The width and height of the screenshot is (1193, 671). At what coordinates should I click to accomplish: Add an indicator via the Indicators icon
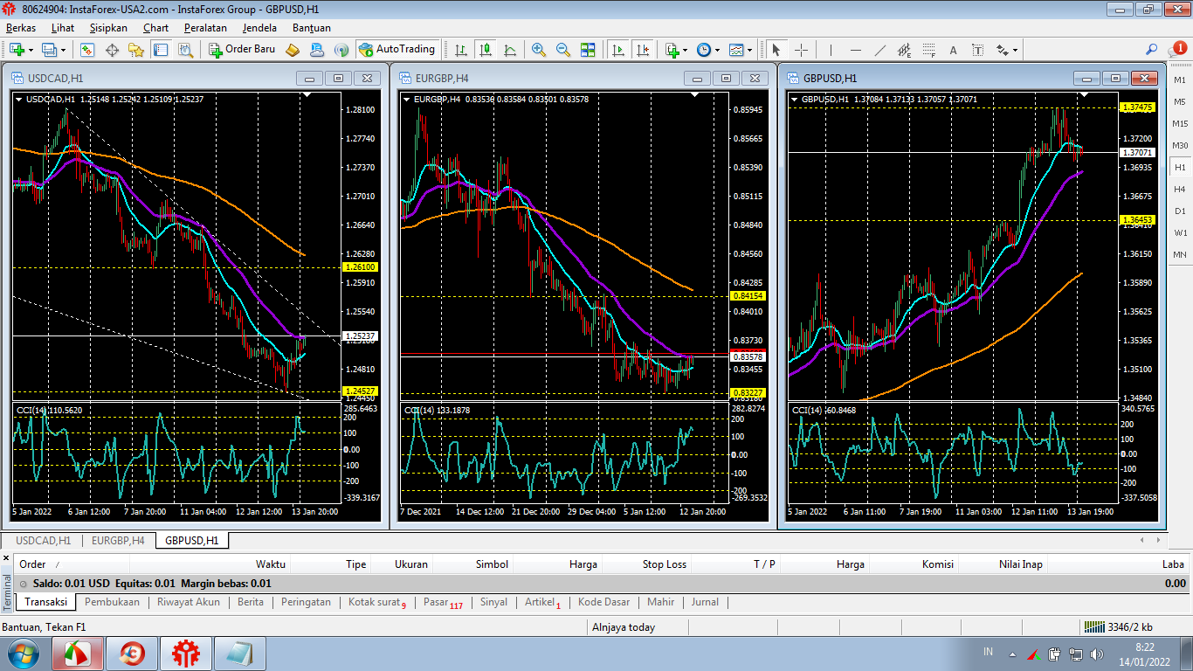pyautogui.click(x=671, y=50)
